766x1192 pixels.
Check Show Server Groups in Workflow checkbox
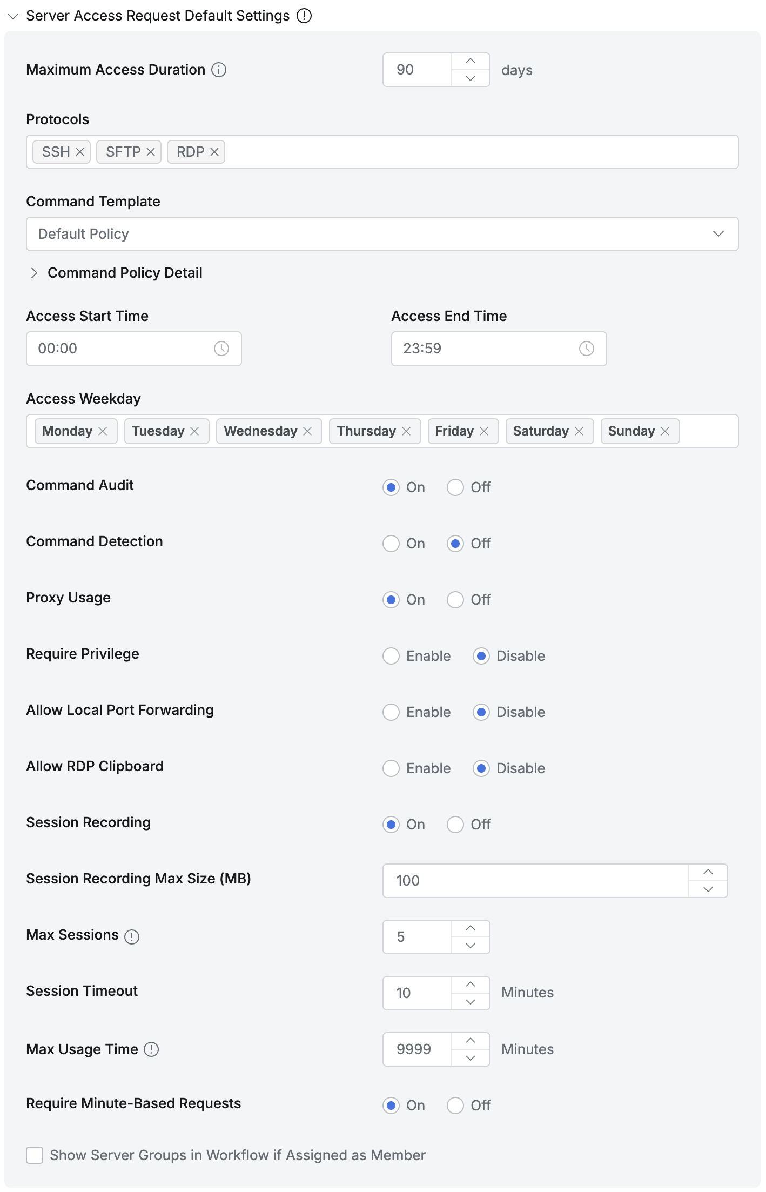coord(35,1155)
